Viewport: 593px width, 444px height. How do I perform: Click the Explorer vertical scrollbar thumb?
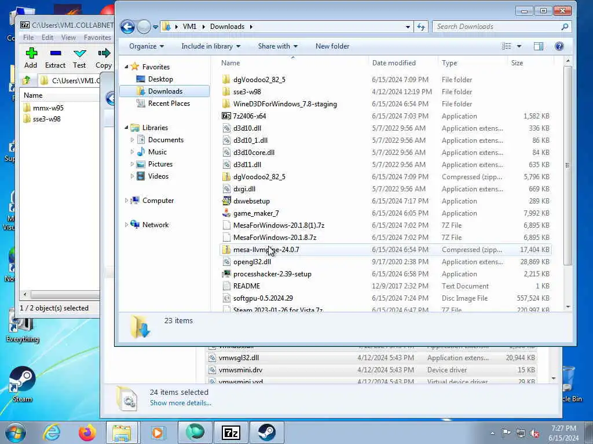(x=568, y=165)
